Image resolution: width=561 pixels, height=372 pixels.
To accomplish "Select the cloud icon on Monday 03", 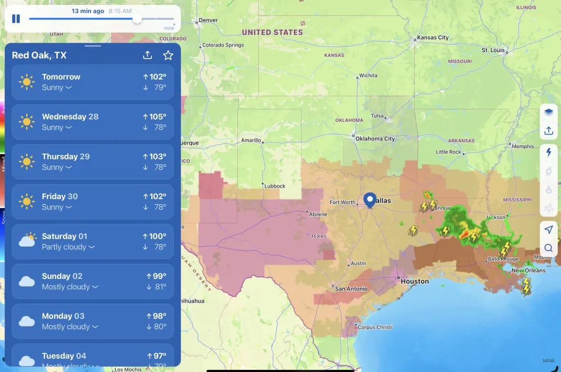I will 27,321.
